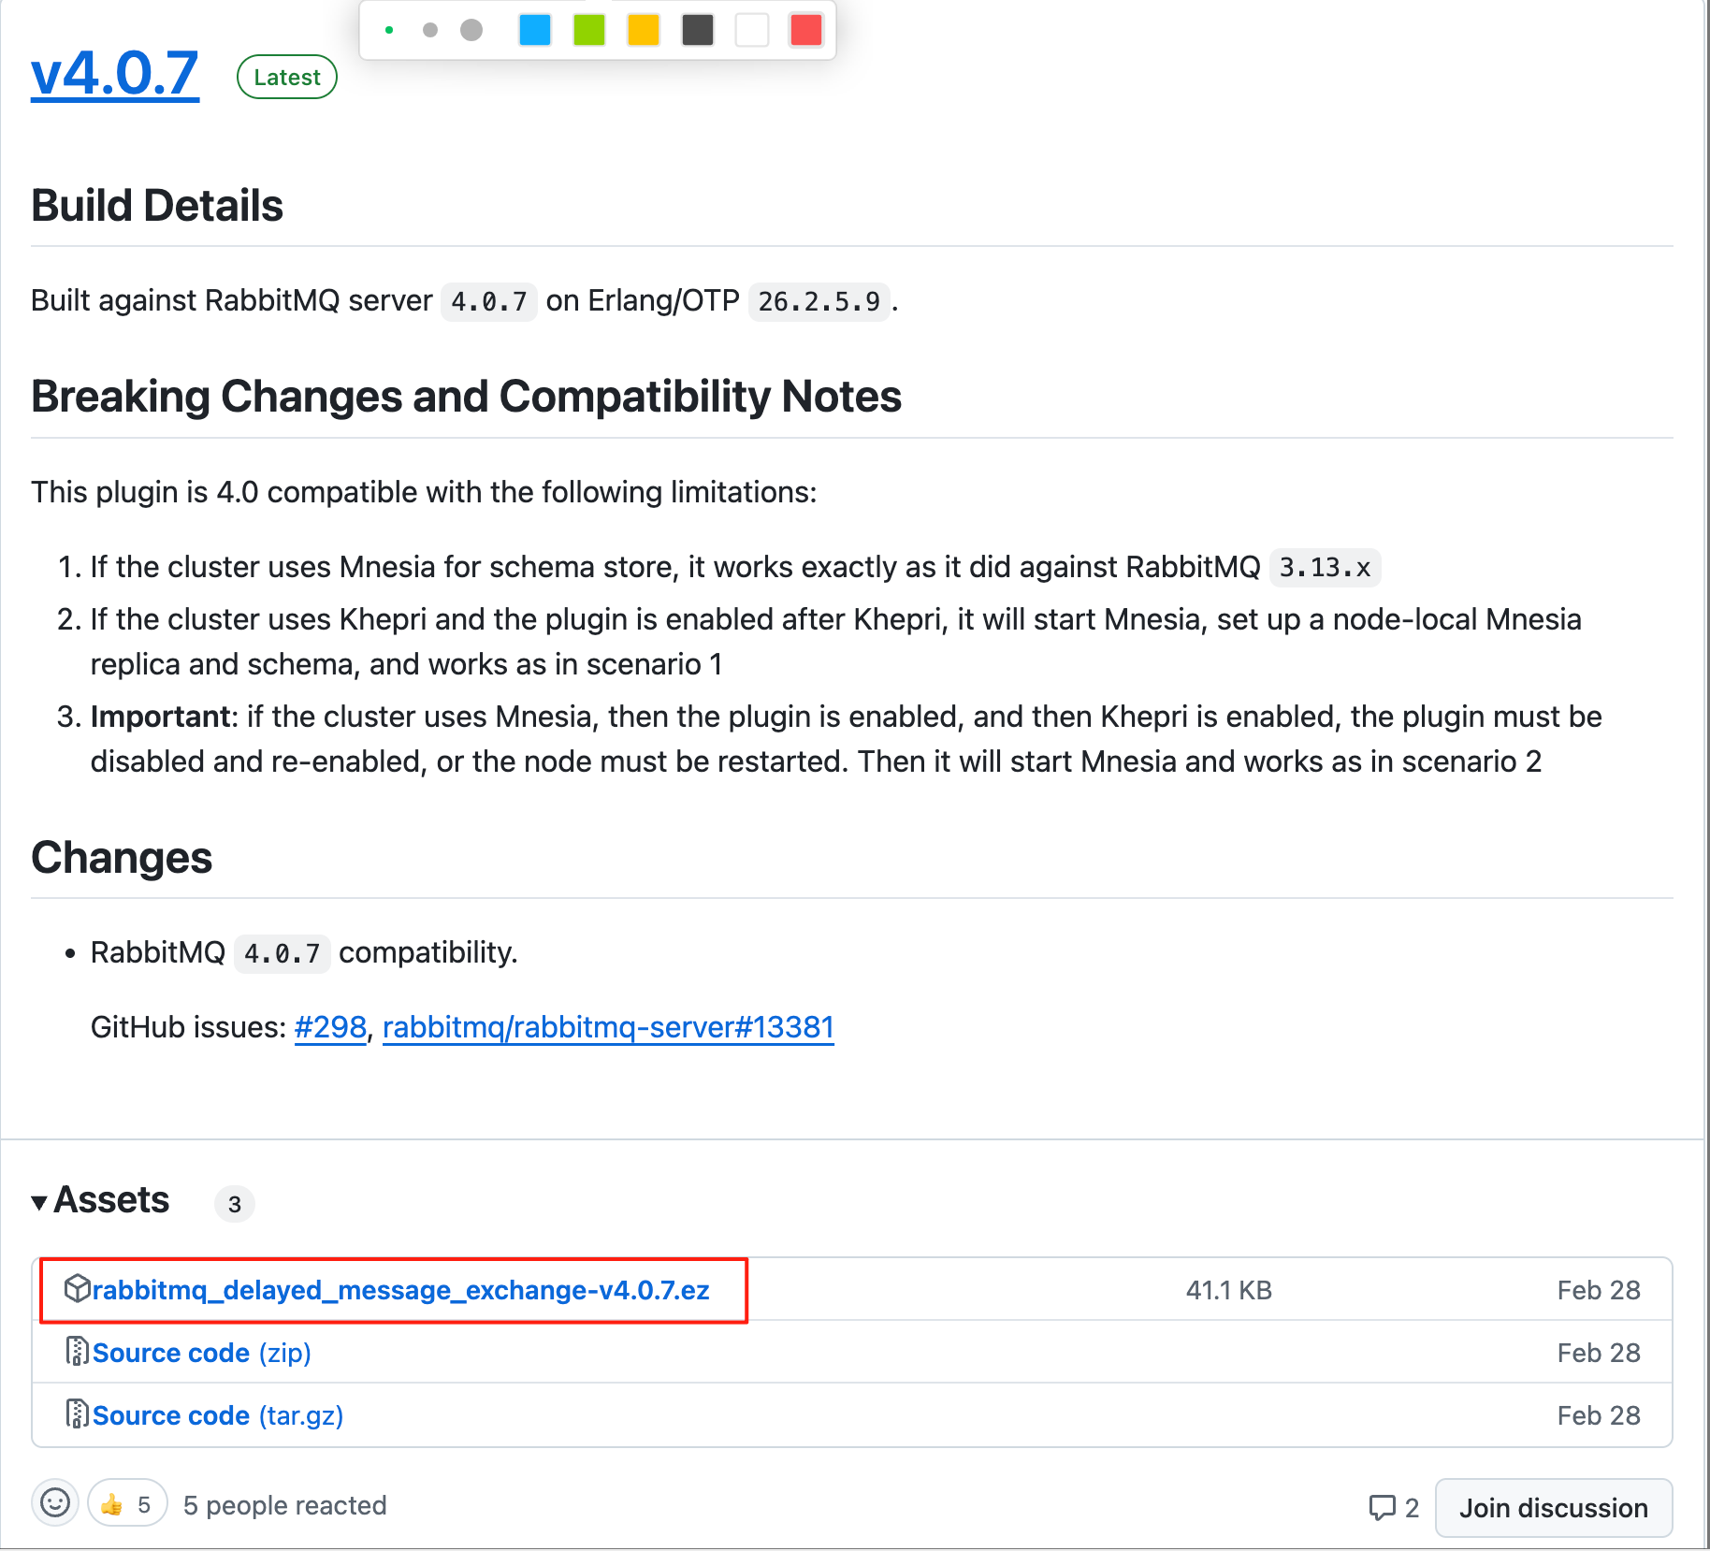The height and width of the screenshot is (1551, 1710).
Task: Pick the white color swatch
Action: pyautogui.click(x=752, y=30)
